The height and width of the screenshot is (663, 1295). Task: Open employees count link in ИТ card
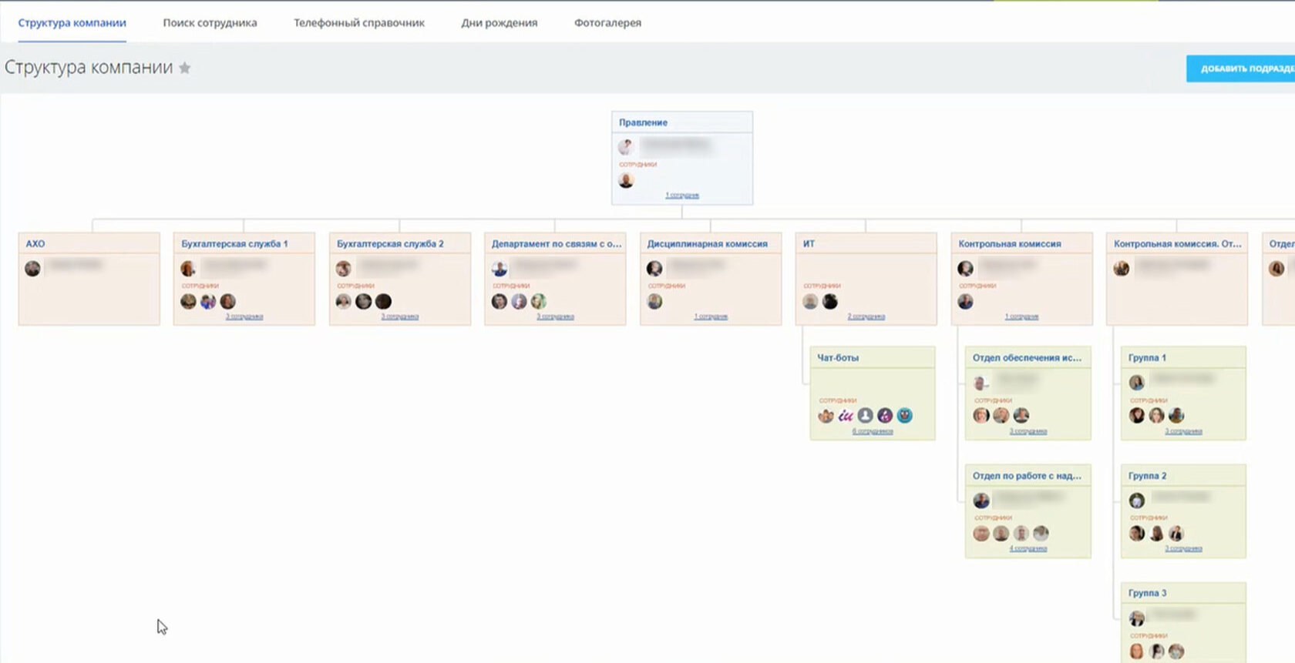(x=866, y=316)
